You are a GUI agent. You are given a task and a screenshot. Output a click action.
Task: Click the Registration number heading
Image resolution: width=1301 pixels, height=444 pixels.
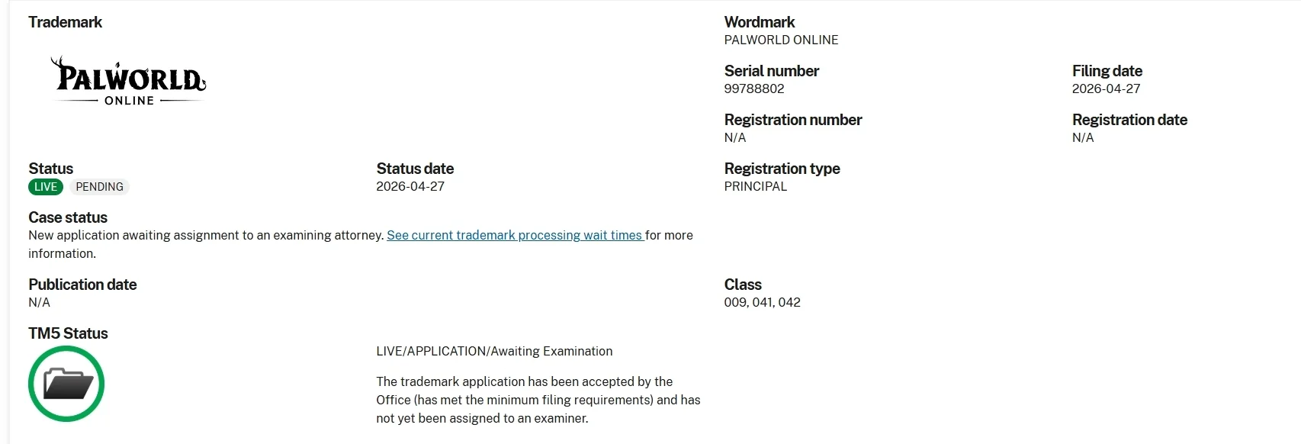[x=793, y=120]
